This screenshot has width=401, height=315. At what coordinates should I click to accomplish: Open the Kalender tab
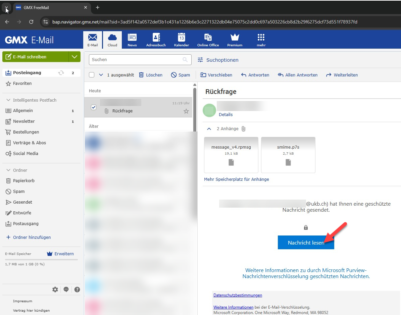tap(182, 40)
